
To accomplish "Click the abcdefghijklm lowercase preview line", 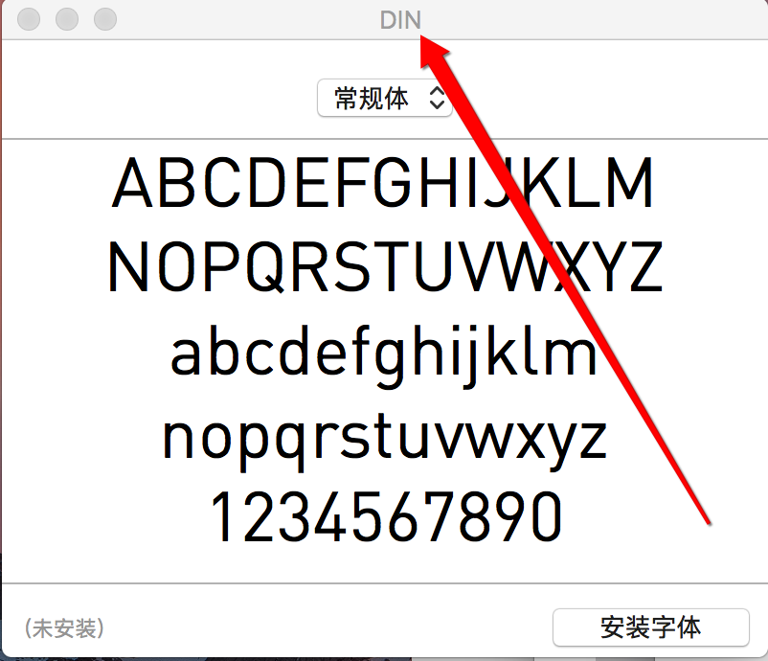I will tap(384, 353).
